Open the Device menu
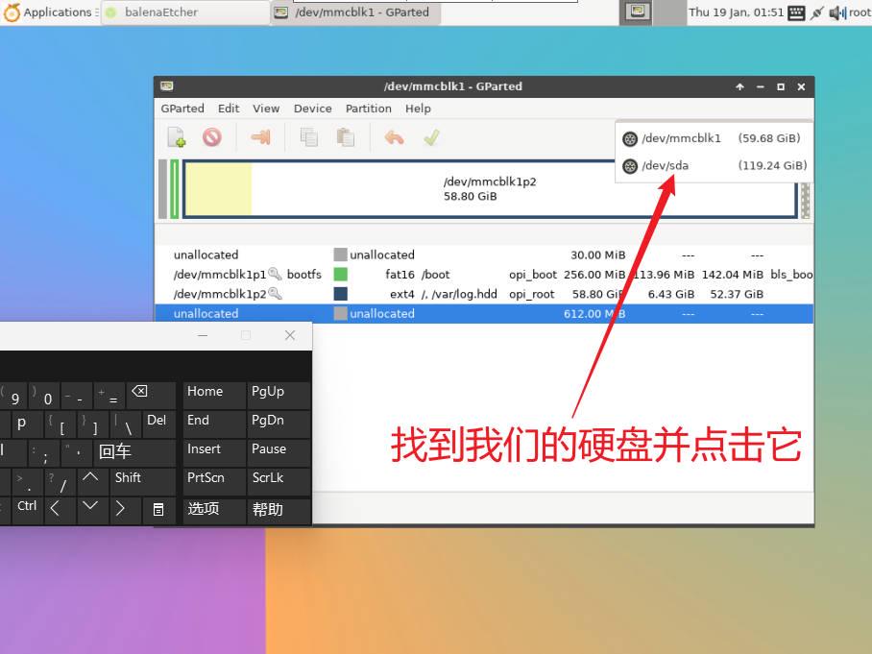Screen dimensions: 872x654 [312, 109]
